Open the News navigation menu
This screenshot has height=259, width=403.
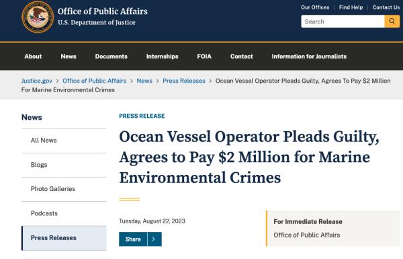click(69, 57)
